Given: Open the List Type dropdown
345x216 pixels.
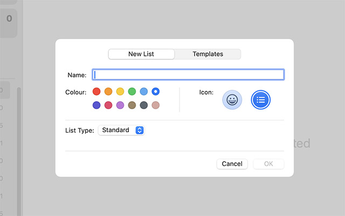Looking at the screenshot, I should click(121, 130).
